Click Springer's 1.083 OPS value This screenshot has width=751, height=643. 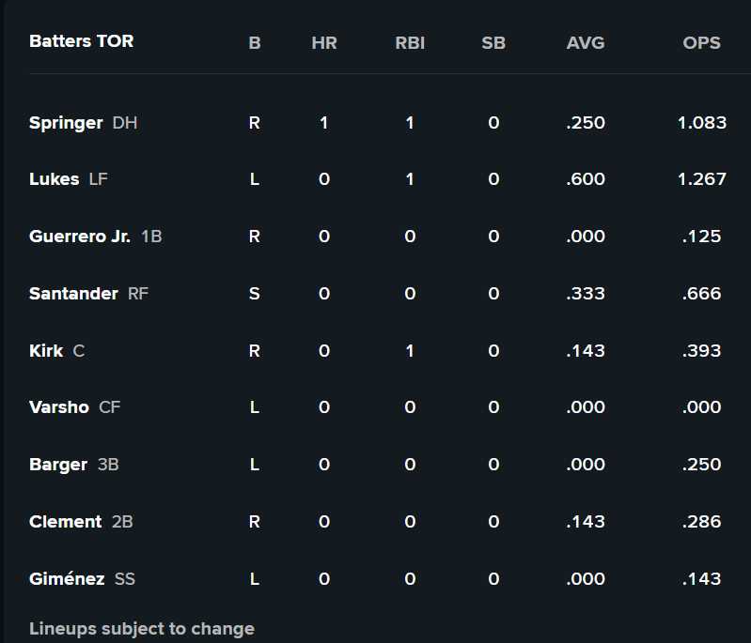[702, 123]
